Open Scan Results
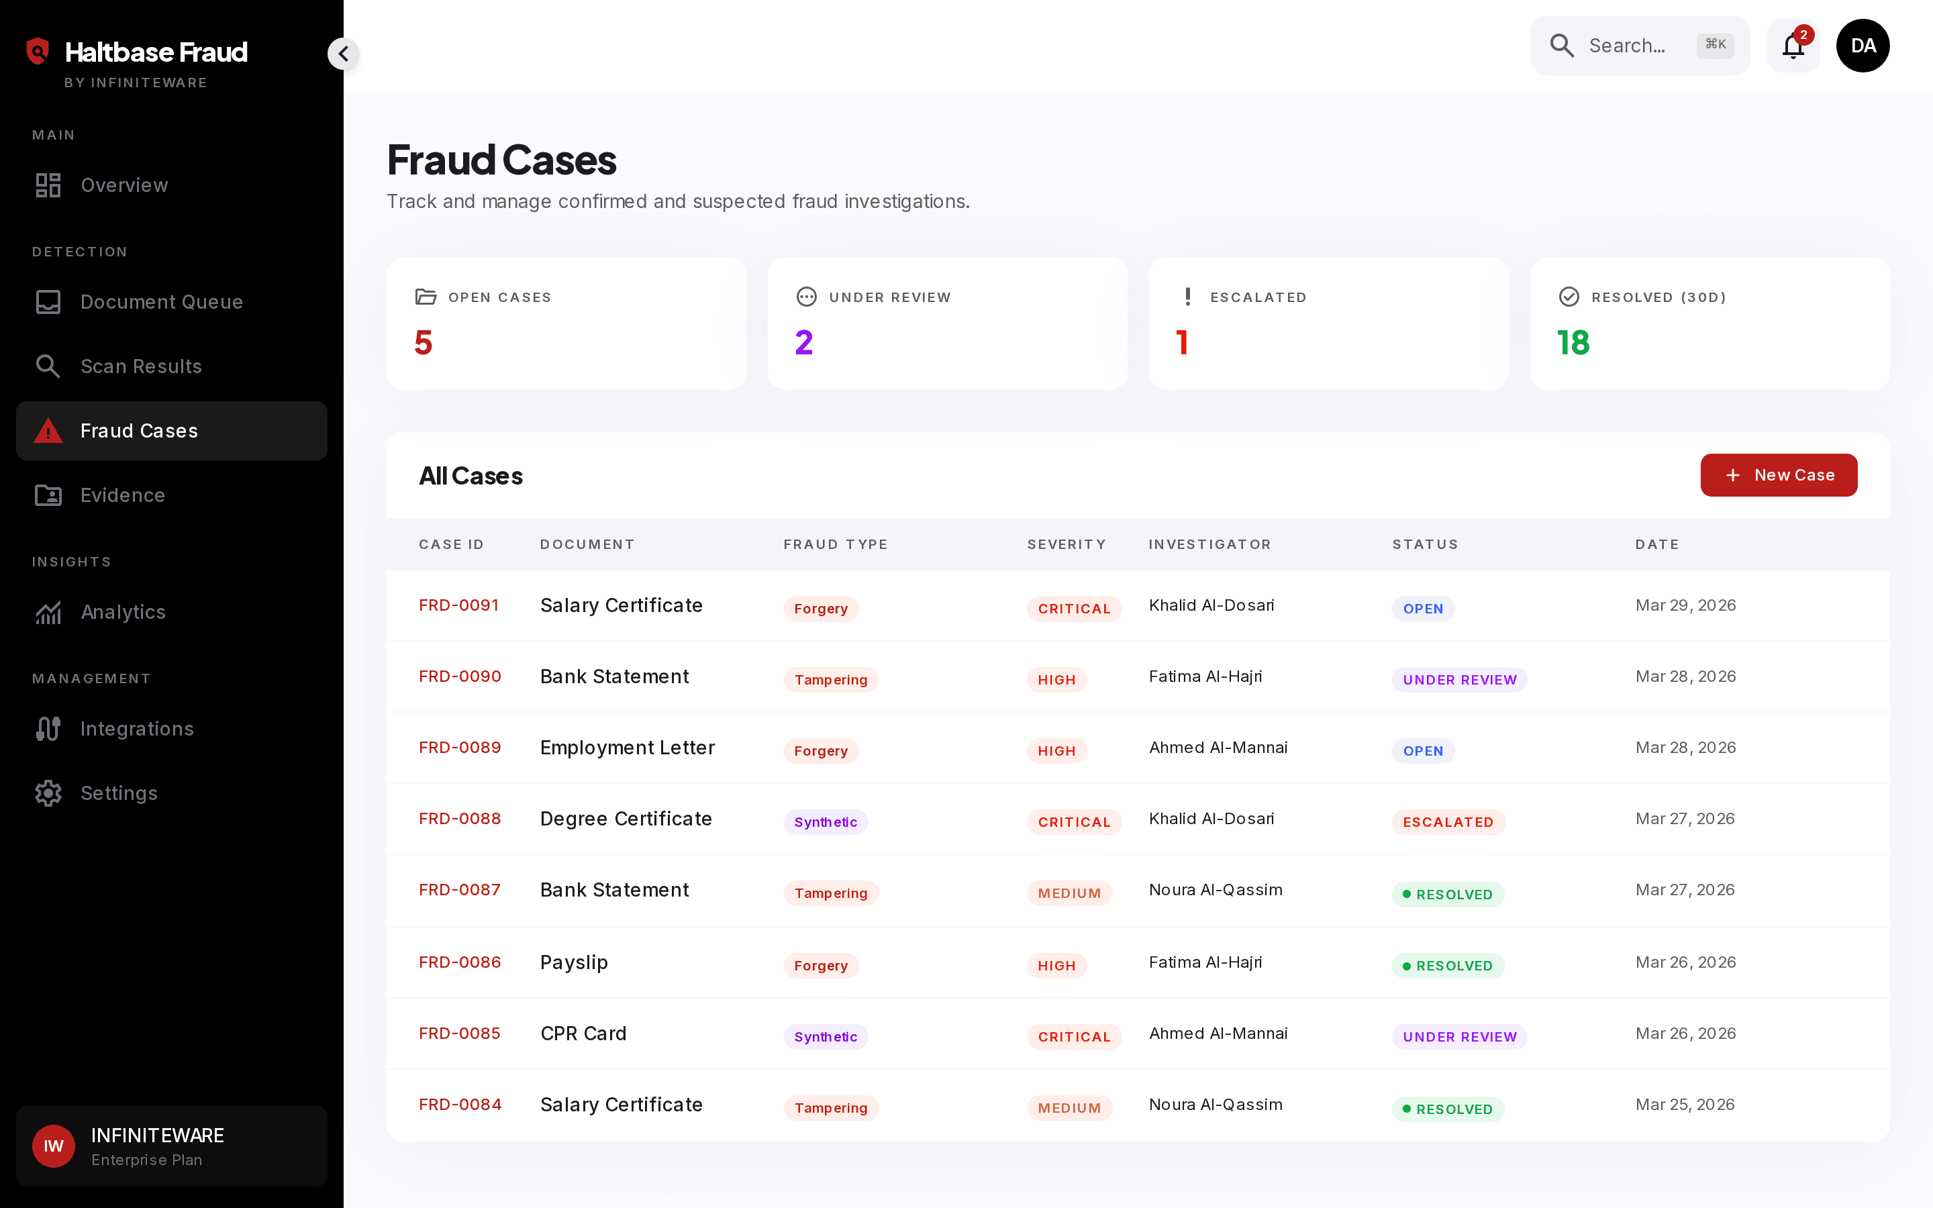1933x1208 pixels. tap(172, 366)
